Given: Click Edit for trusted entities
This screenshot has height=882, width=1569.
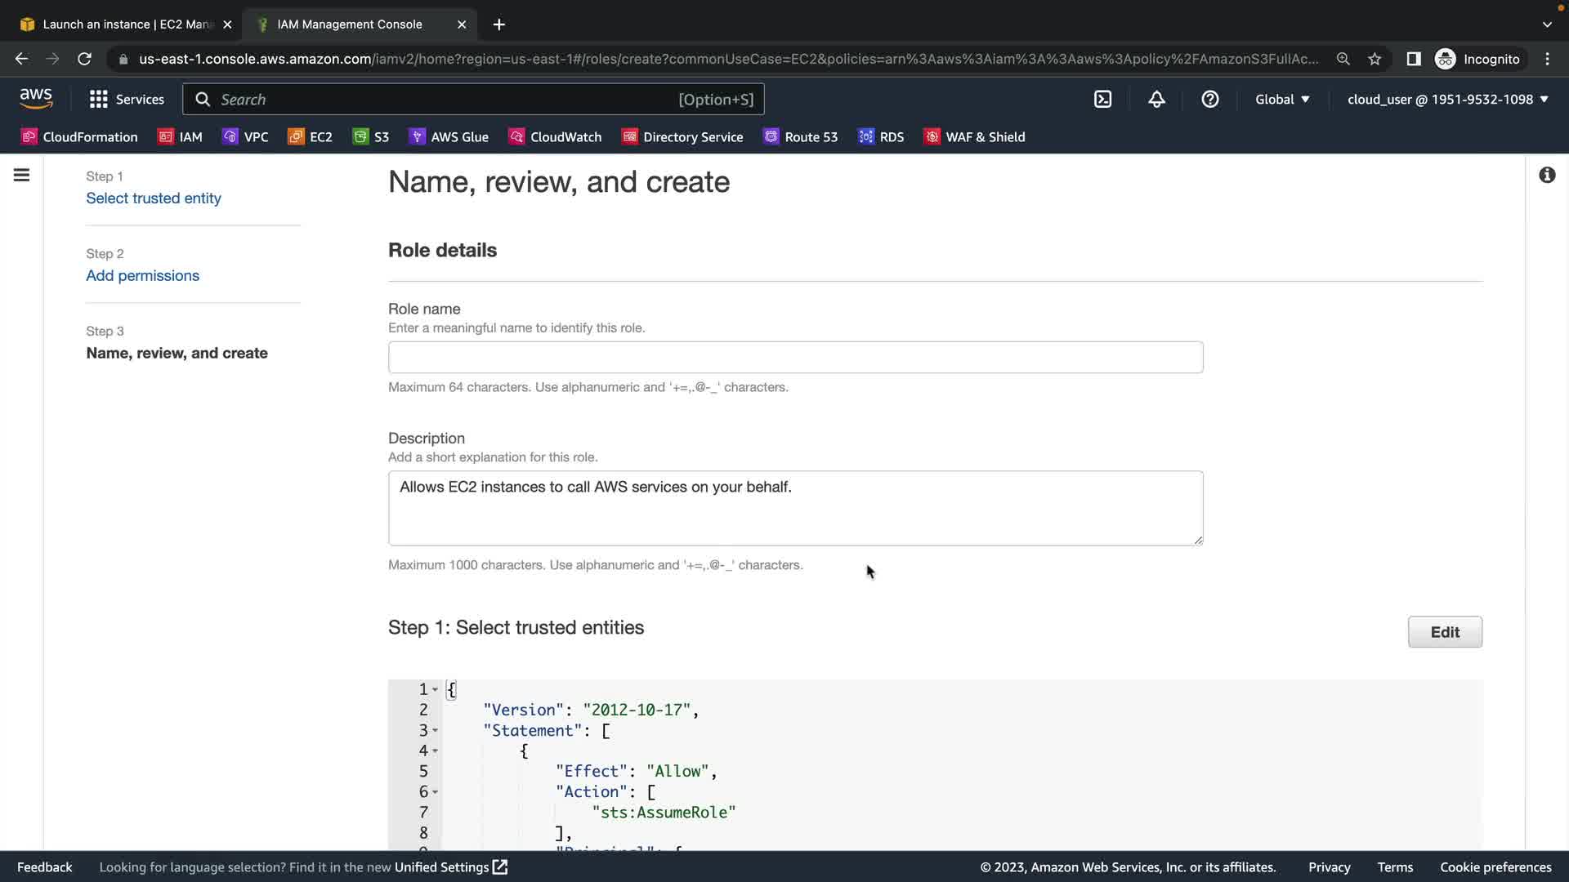Looking at the screenshot, I should 1444,632.
